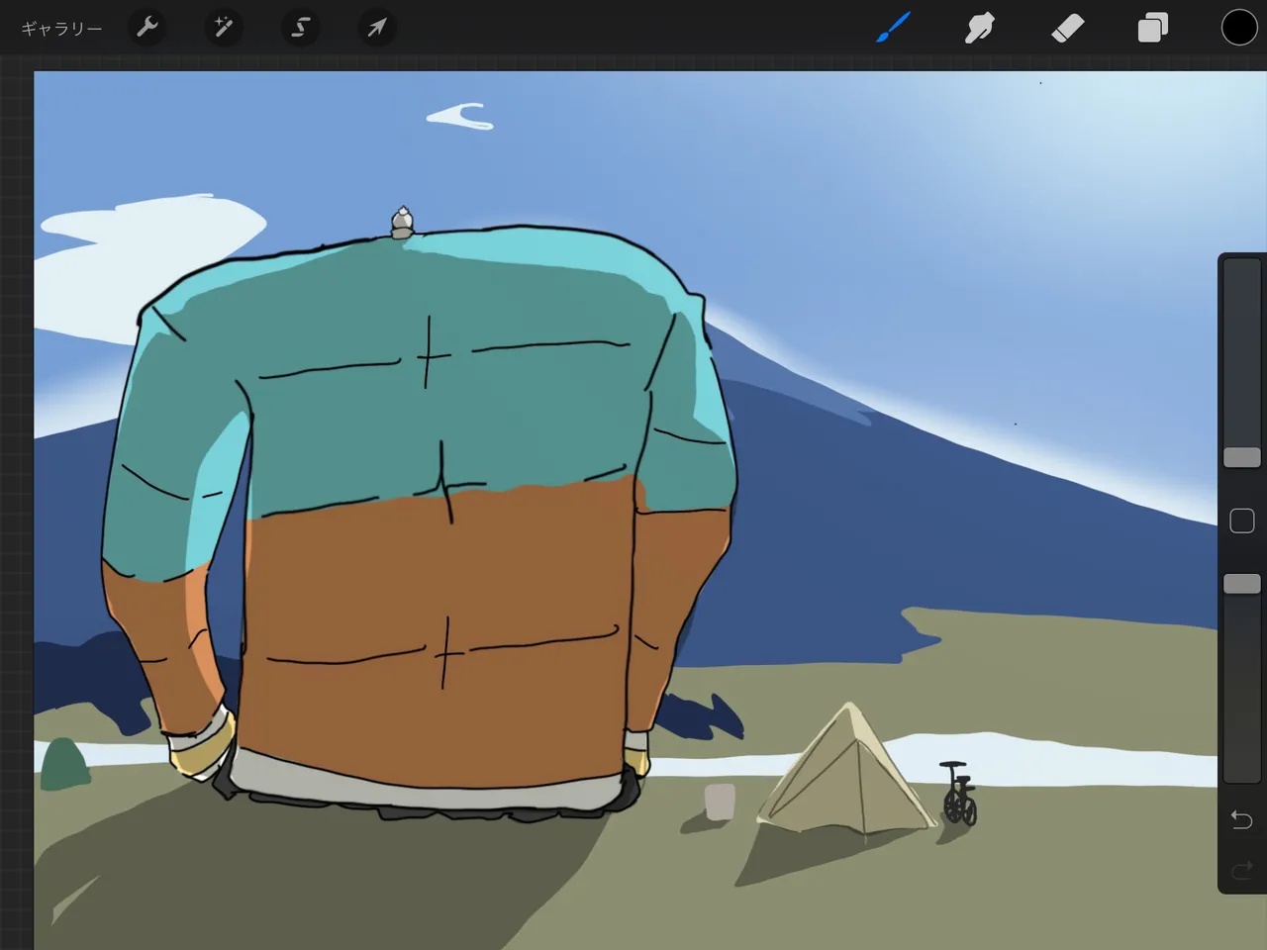Viewport: 1267px width, 950px height.
Task: Click the brush size slider handle
Action: pyautogui.click(x=1241, y=457)
